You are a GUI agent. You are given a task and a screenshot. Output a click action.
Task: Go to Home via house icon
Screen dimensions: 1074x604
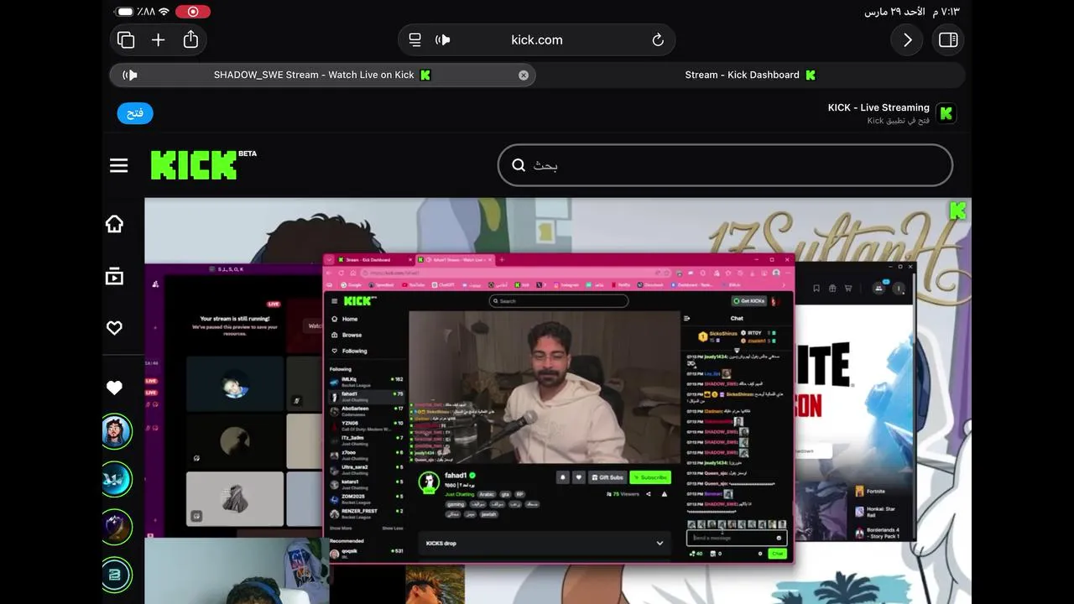point(114,224)
